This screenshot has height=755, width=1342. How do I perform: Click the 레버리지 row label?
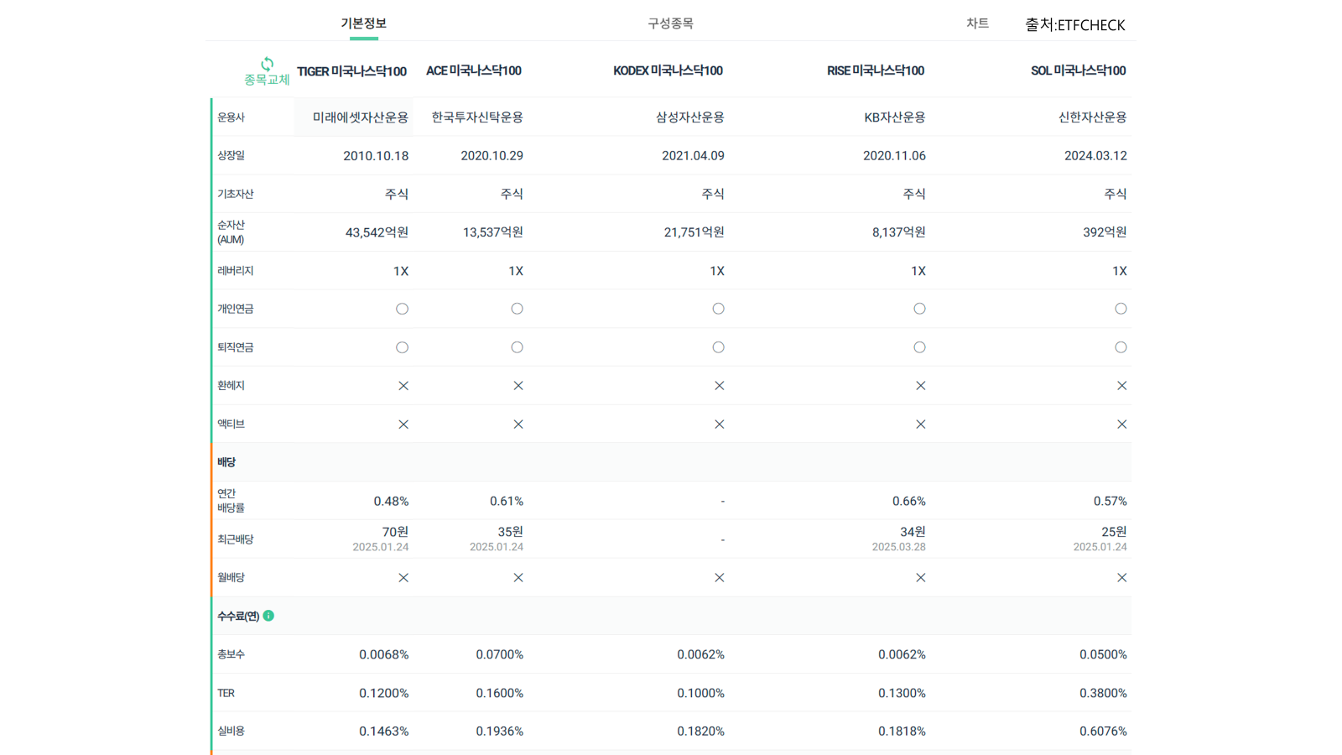236,271
